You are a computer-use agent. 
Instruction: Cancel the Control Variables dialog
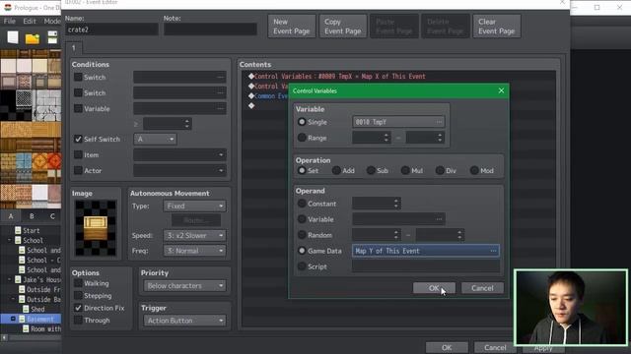click(x=482, y=288)
